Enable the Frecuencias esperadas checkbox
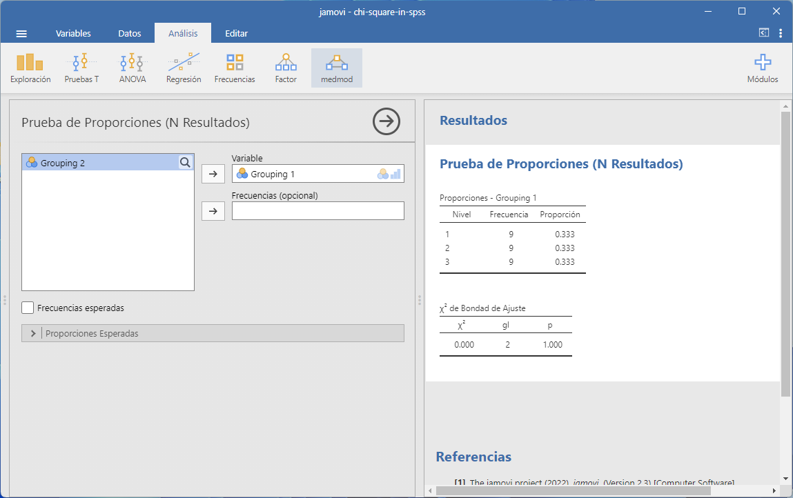The height and width of the screenshot is (498, 793). coord(28,308)
